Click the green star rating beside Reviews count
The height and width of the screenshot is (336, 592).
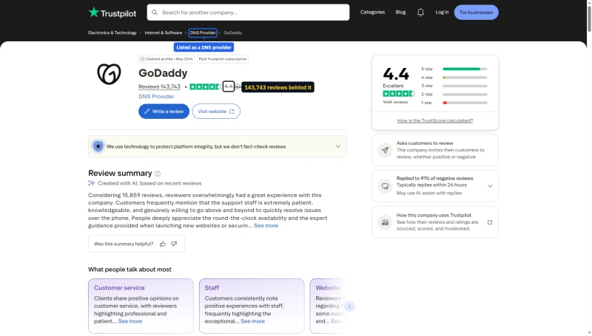tap(205, 87)
